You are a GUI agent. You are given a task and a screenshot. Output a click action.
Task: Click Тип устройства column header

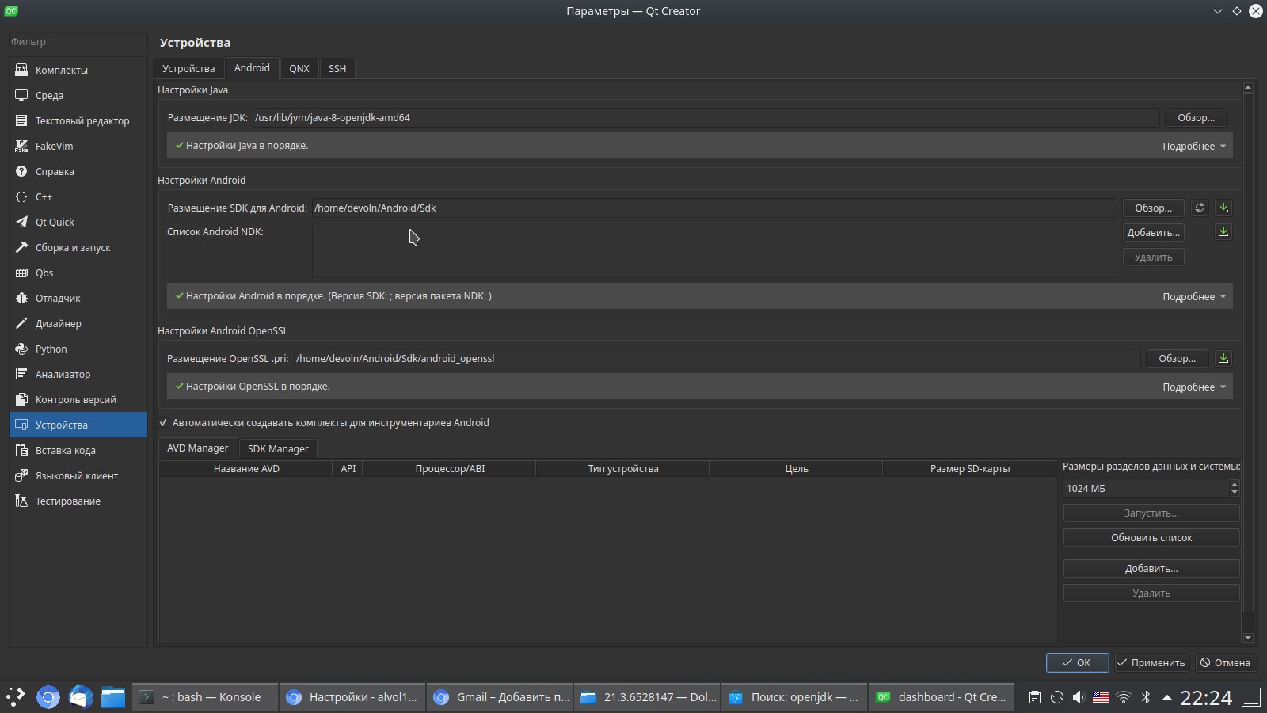[623, 468]
